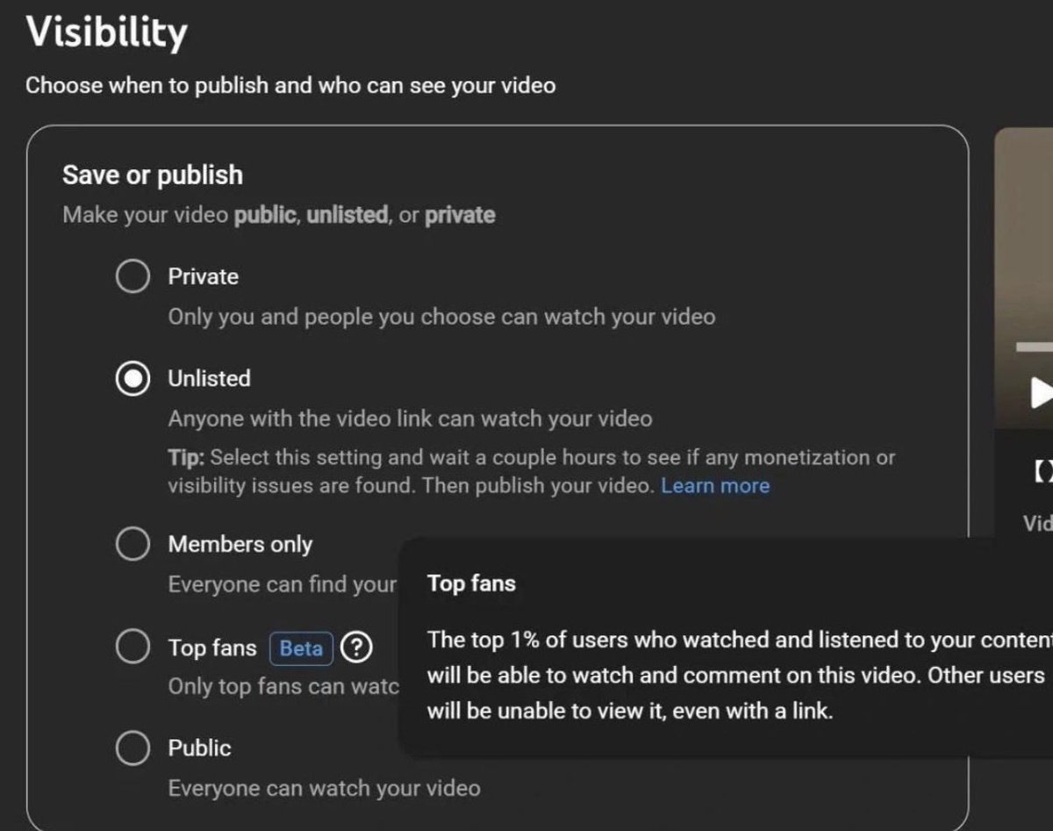Click the 'Choose when to publish' subtitle
The width and height of the screenshot is (1053, 831).
click(290, 86)
